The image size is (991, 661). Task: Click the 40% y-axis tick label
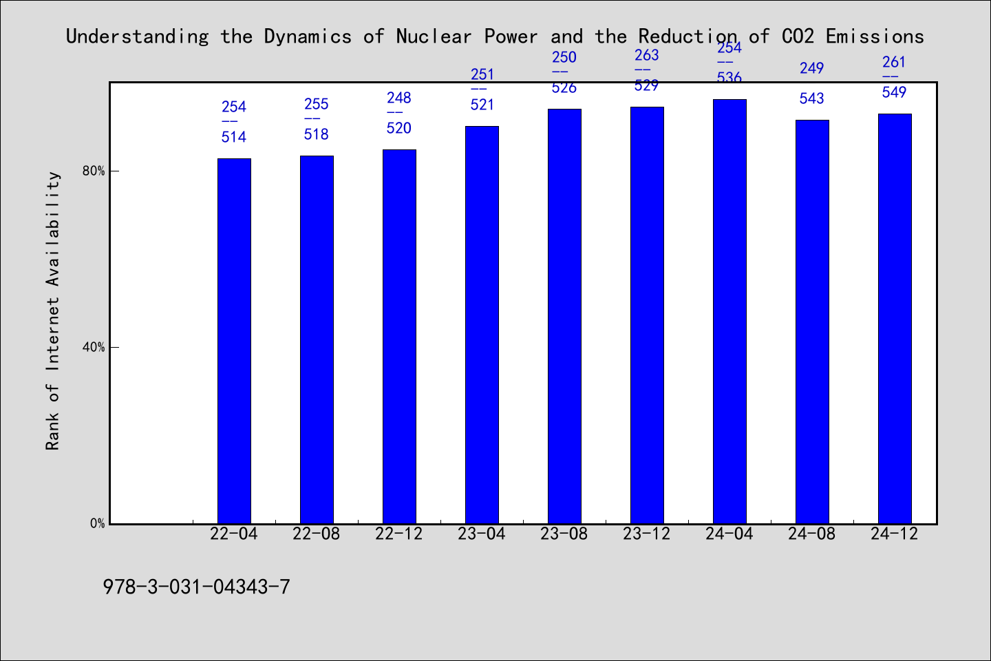coord(94,347)
